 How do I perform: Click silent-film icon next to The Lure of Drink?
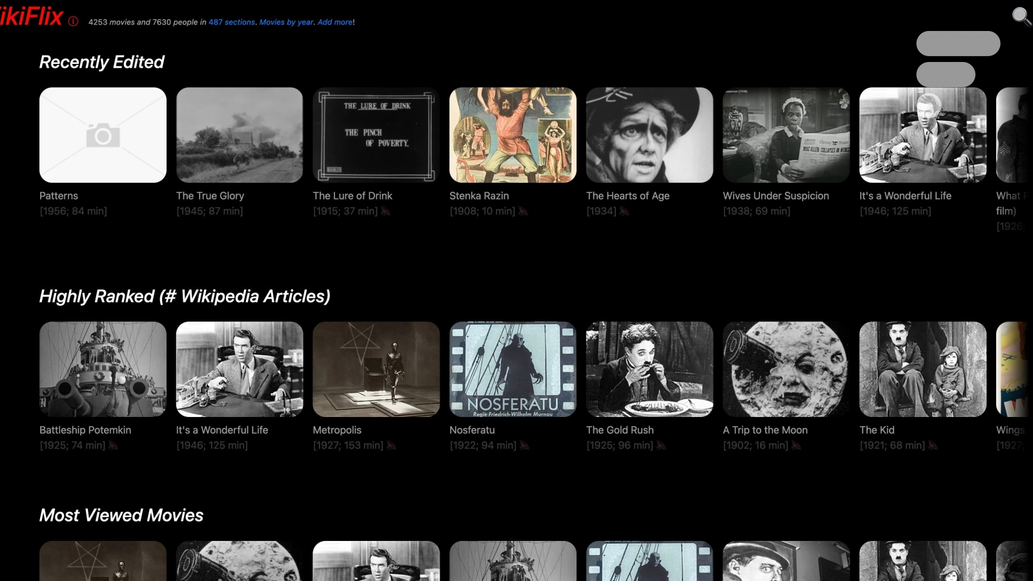[385, 211]
